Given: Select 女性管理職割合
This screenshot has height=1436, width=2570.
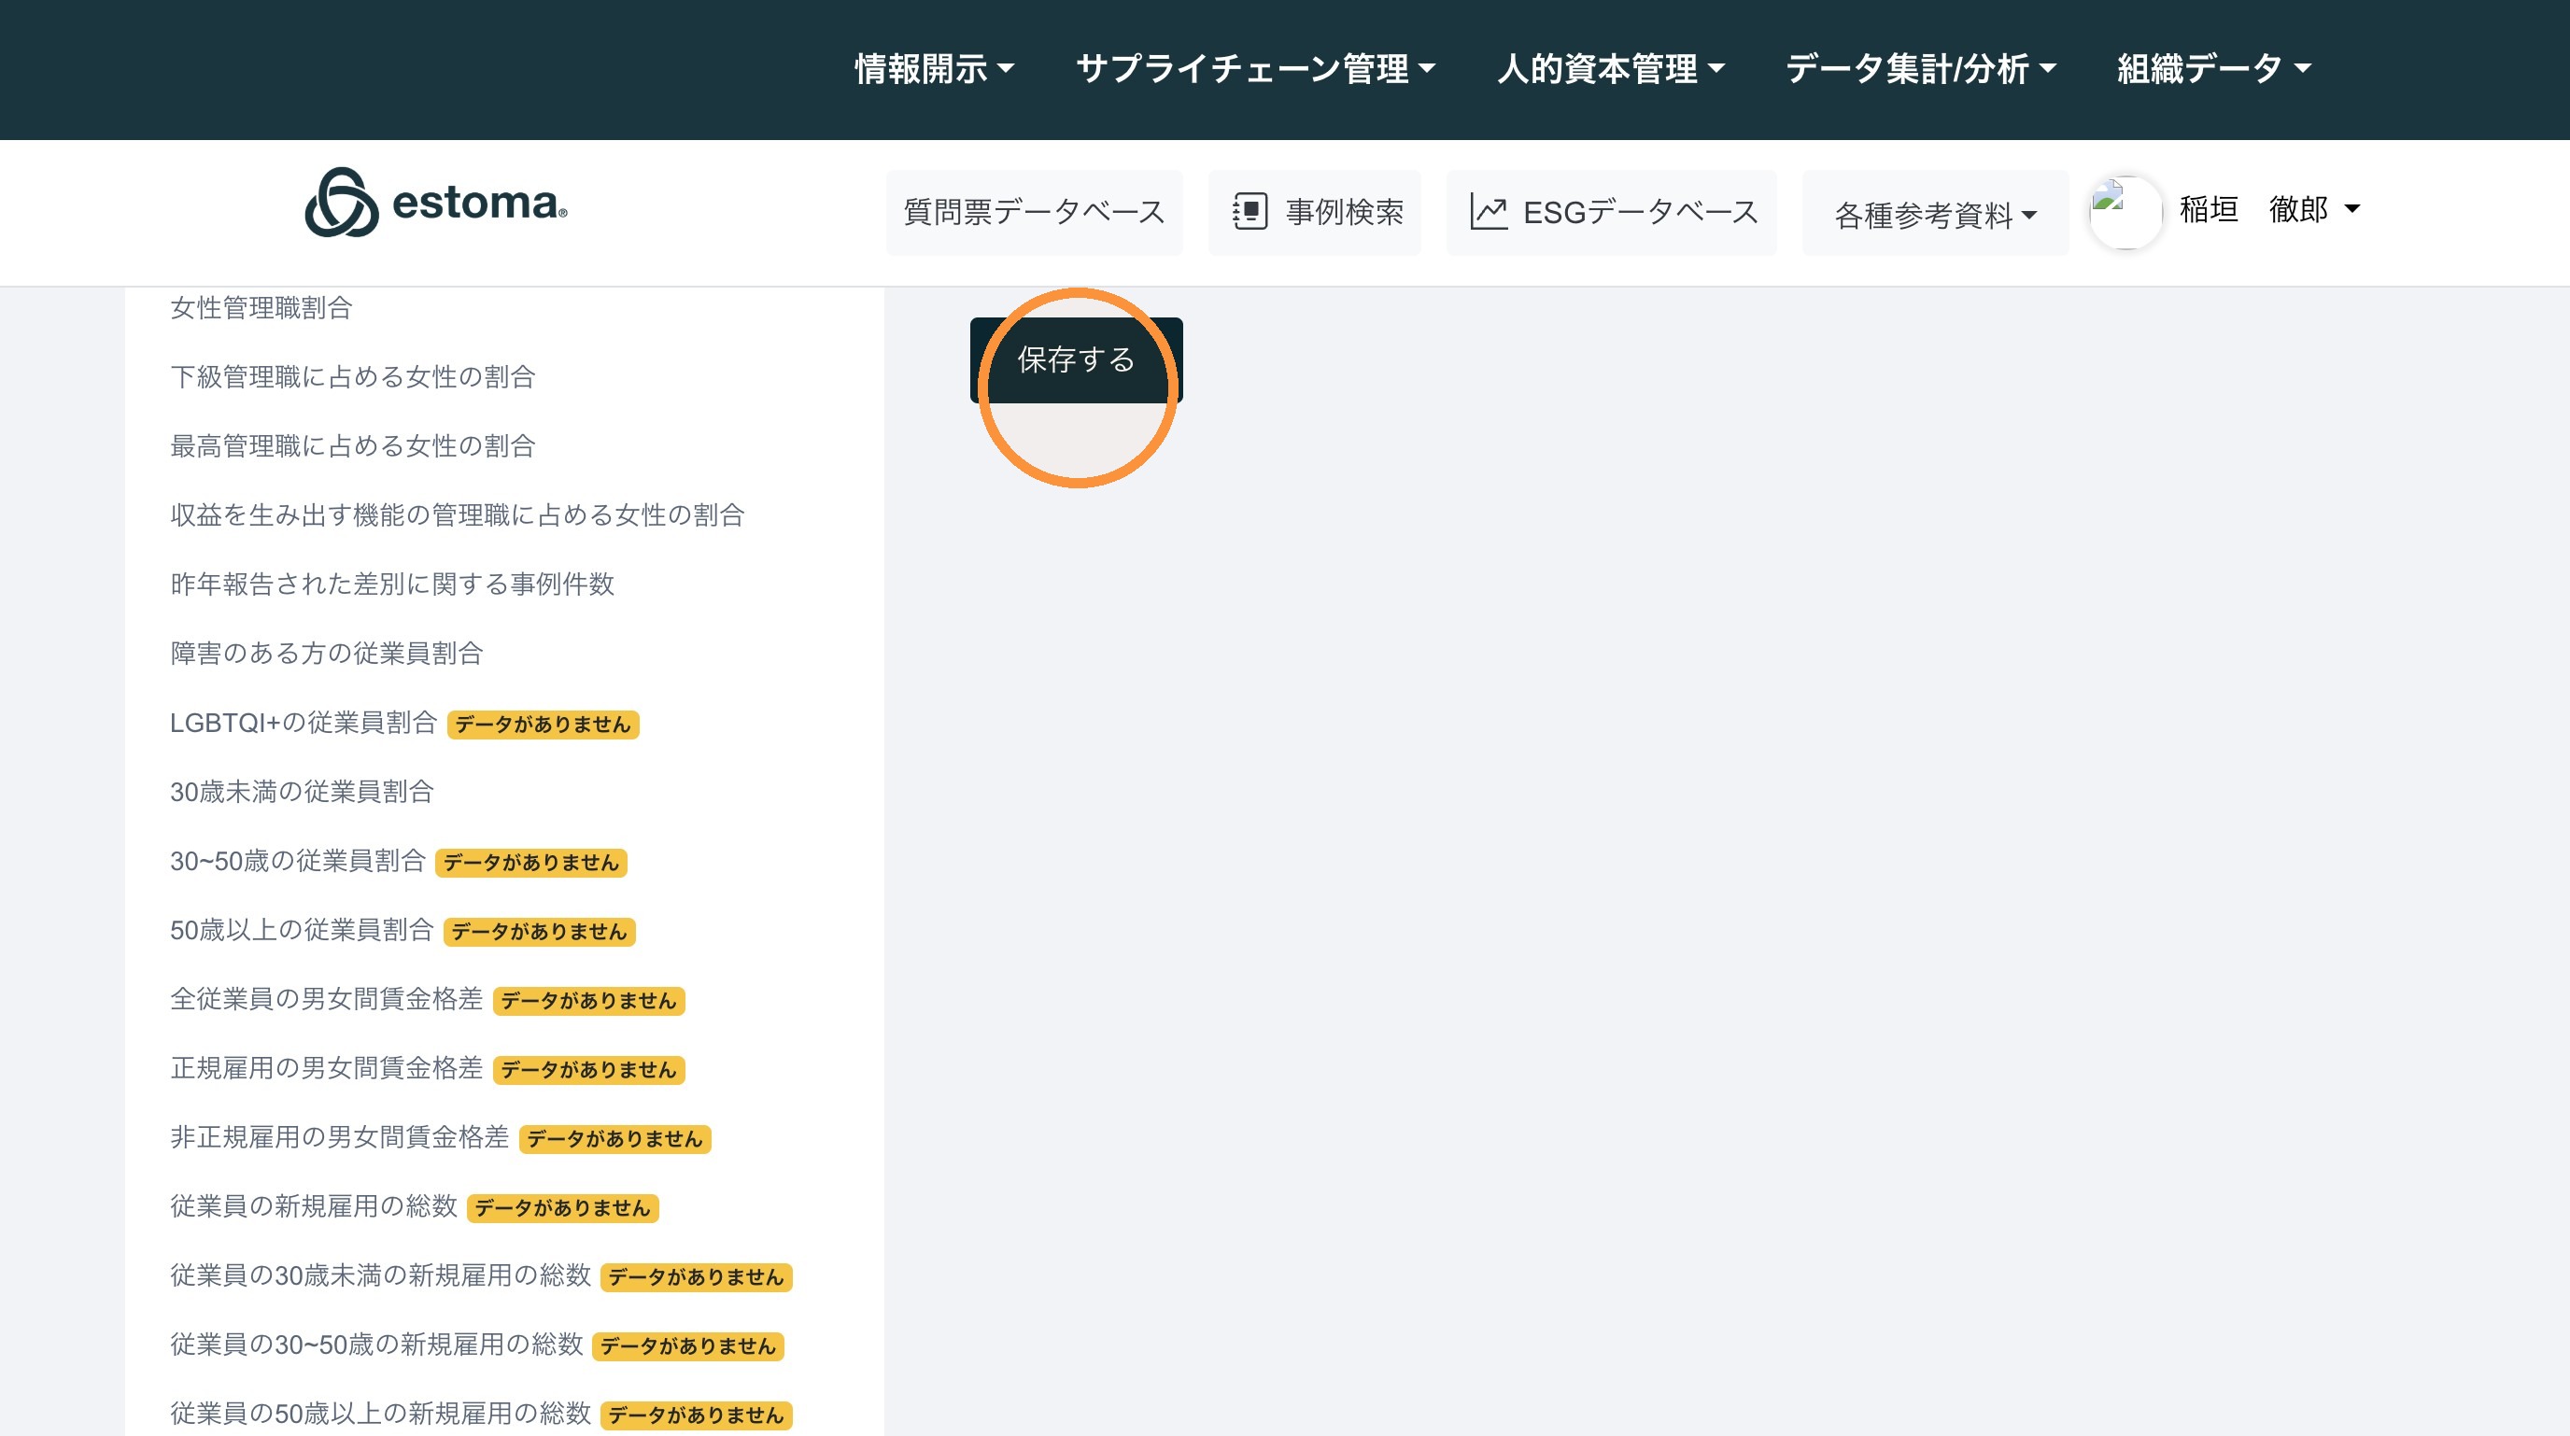Looking at the screenshot, I should (x=261, y=307).
